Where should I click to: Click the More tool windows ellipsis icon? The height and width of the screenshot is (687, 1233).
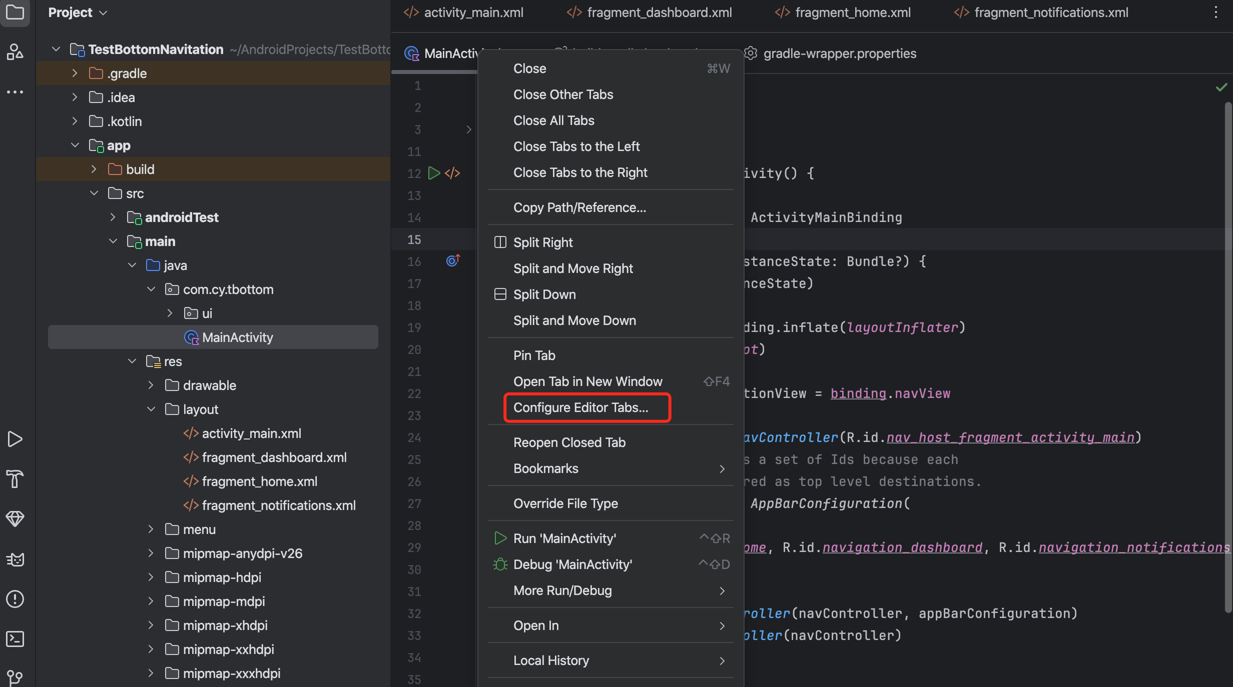pyautogui.click(x=15, y=92)
